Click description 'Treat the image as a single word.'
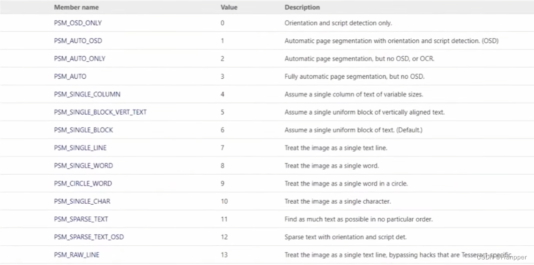 [332, 166]
